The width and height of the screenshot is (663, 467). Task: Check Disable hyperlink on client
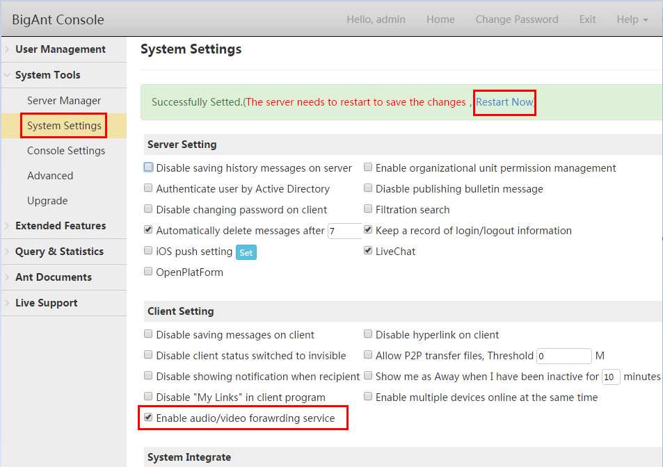368,334
